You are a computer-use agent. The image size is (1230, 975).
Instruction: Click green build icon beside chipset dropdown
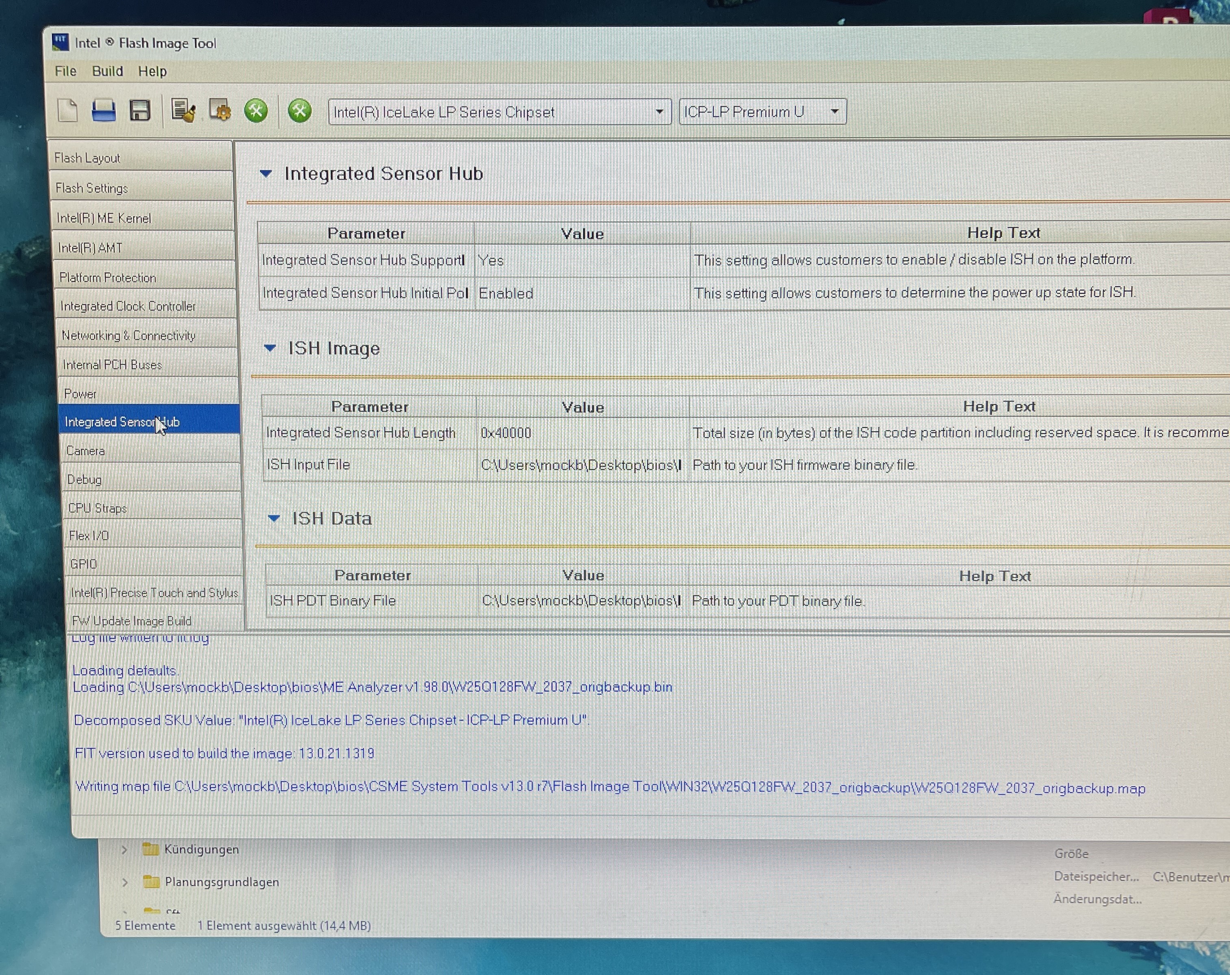(299, 111)
